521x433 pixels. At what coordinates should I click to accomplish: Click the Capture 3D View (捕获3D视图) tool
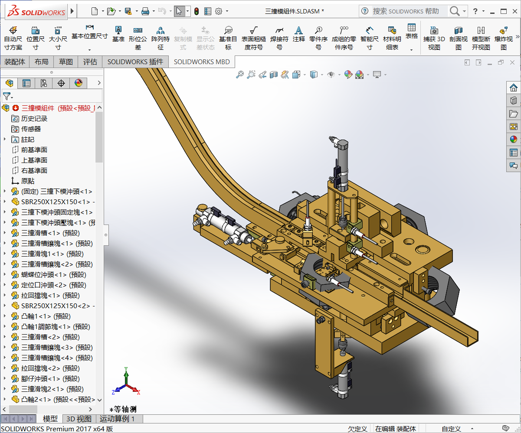tap(434, 38)
